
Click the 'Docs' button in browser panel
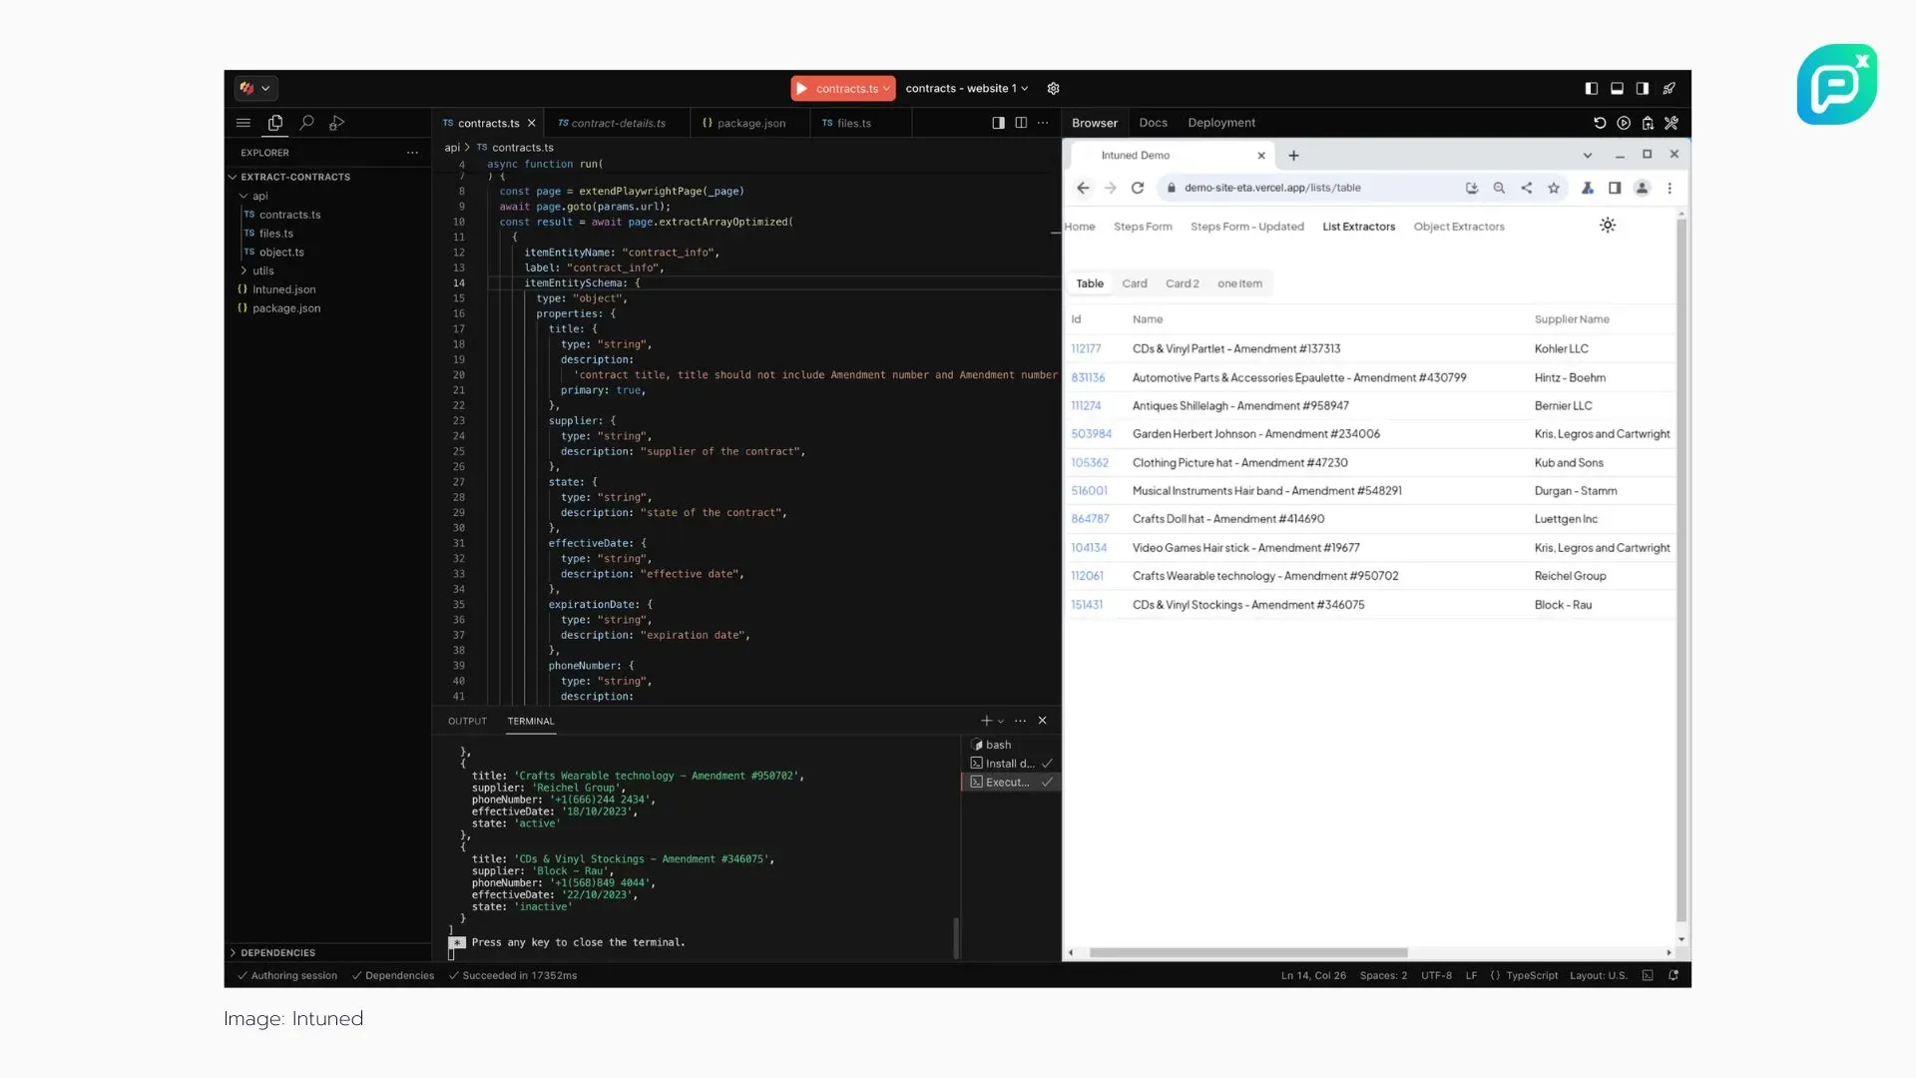pos(1152,123)
